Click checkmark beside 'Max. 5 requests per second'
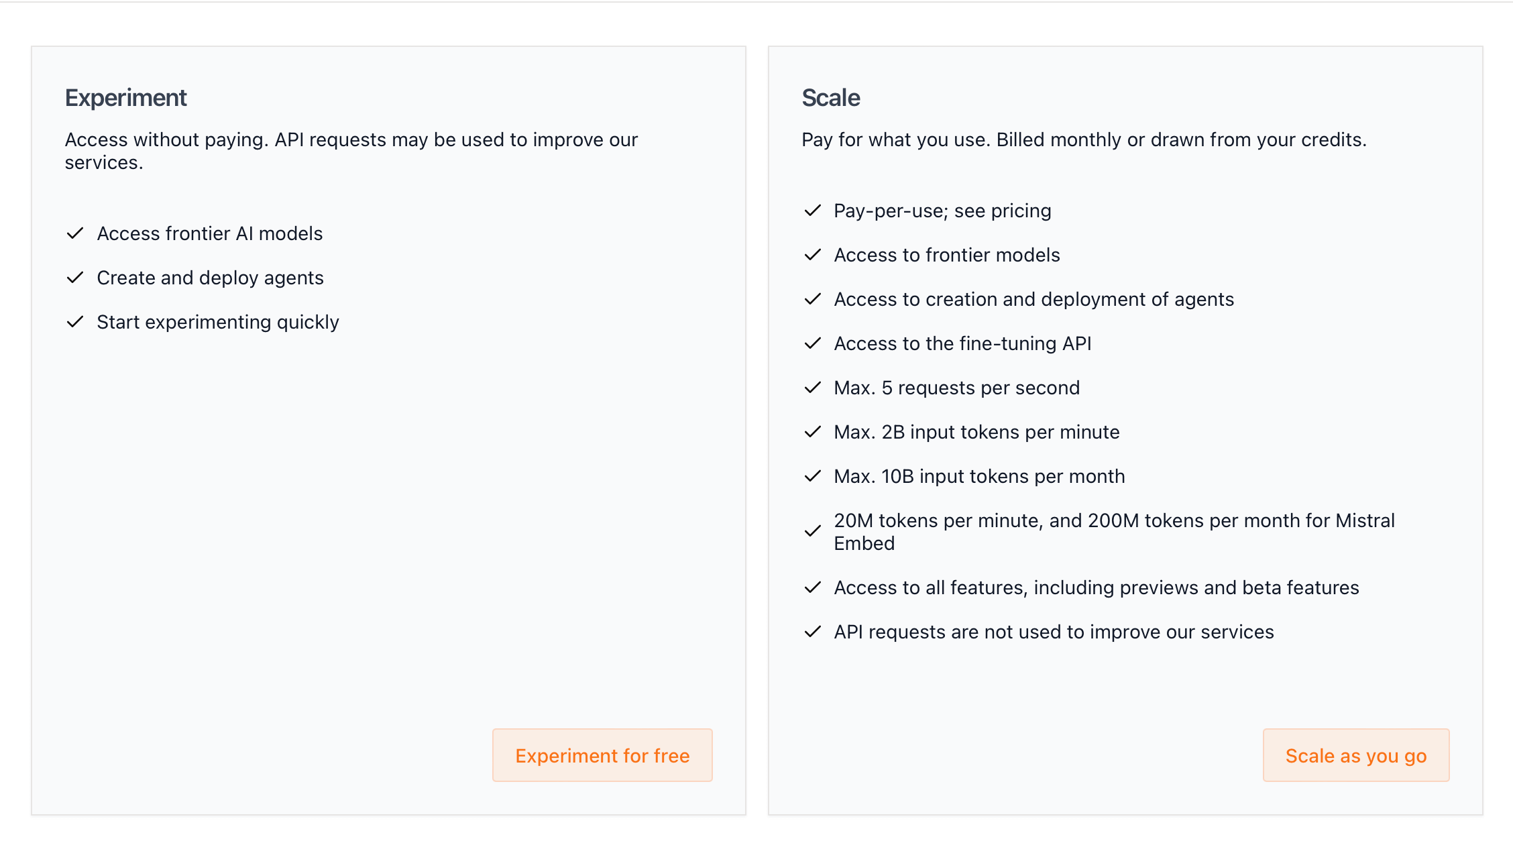Screen dimensions: 1513x841 (x=812, y=388)
